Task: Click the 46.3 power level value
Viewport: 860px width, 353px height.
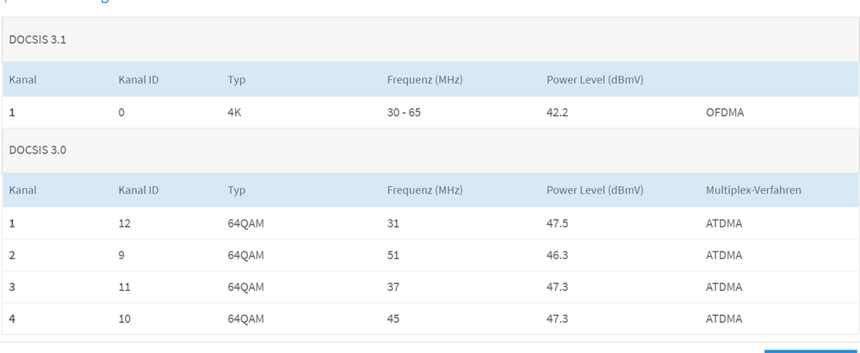Action: pos(558,256)
